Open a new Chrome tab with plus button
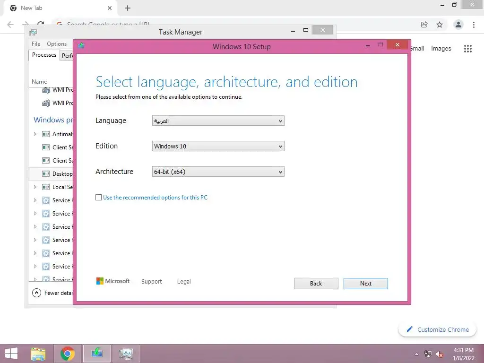The width and height of the screenshot is (484, 363). [x=128, y=8]
